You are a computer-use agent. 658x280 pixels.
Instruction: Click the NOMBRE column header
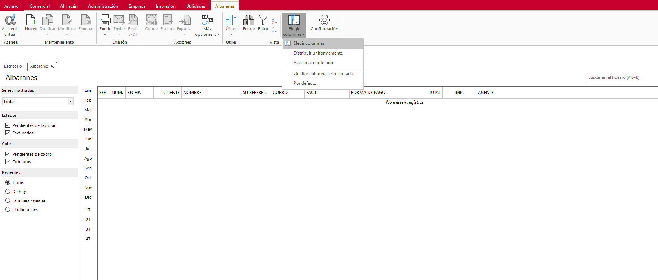click(x=211, y=93)
